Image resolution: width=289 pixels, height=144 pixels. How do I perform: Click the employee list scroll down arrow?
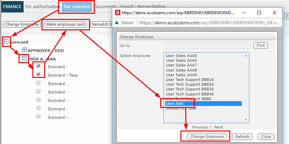(246, 120)
